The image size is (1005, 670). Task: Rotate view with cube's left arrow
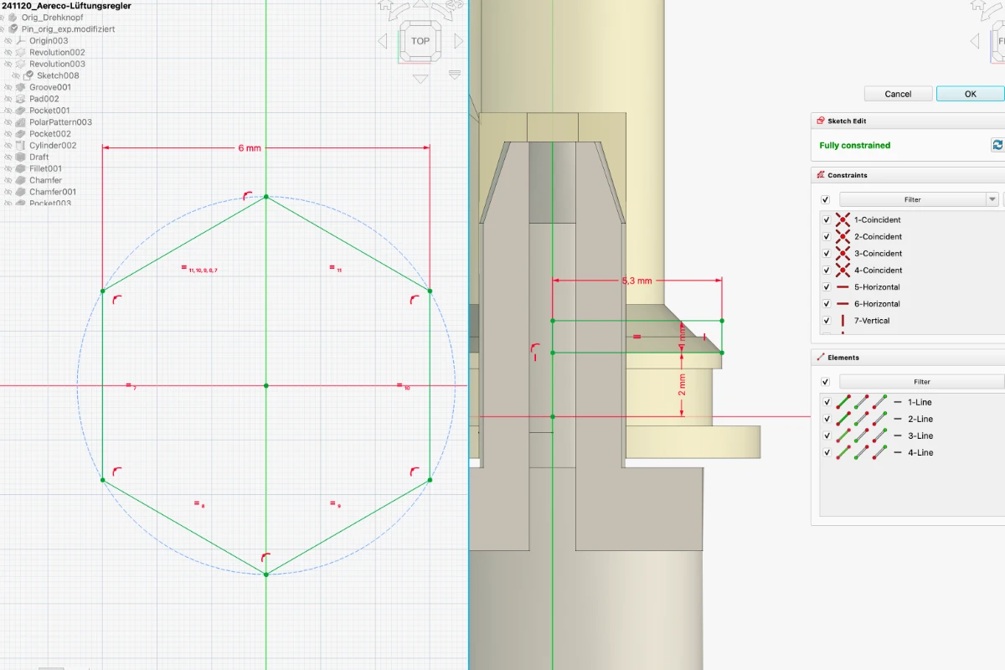pyautogui.click(x=383, y=41)
